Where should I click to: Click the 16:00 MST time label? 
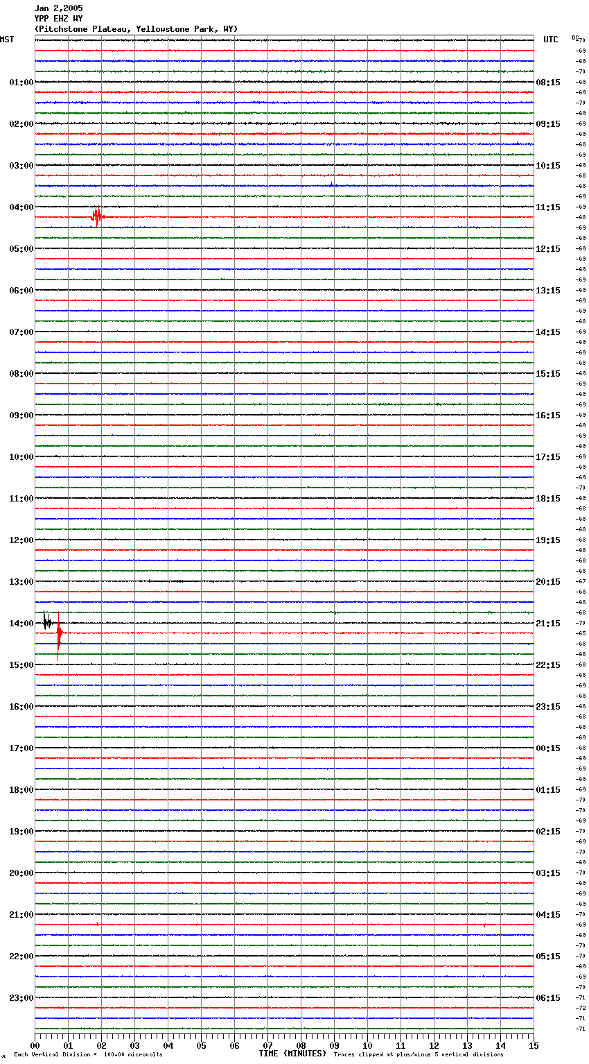(21, 707)
